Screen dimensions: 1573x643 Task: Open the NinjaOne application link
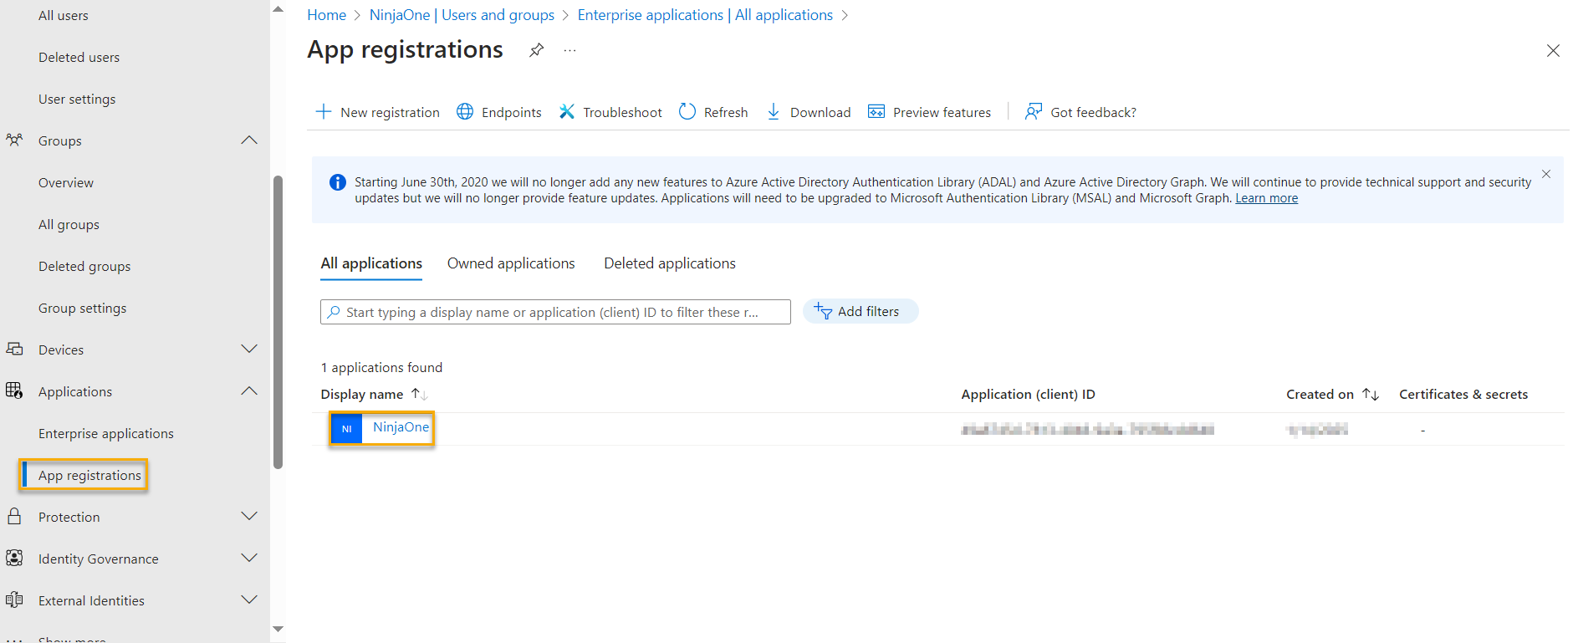[401, 427]
